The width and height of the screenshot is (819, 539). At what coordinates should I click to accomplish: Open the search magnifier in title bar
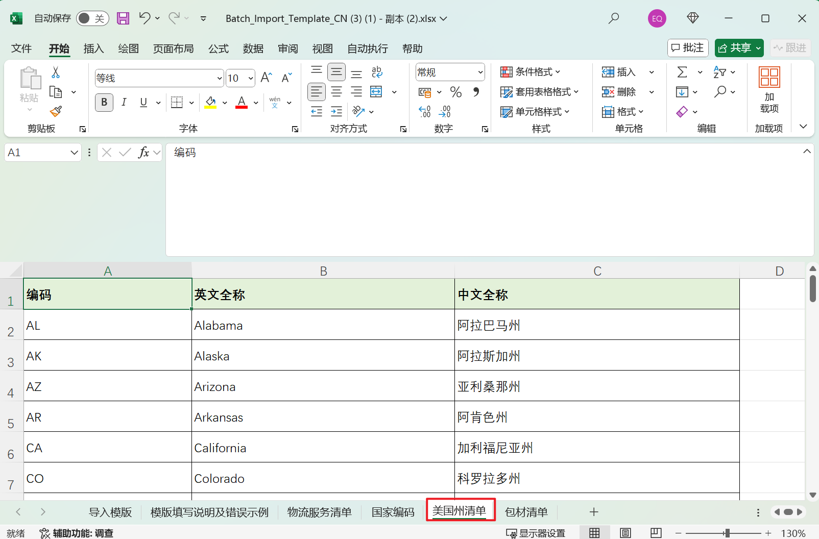[614, 18]
